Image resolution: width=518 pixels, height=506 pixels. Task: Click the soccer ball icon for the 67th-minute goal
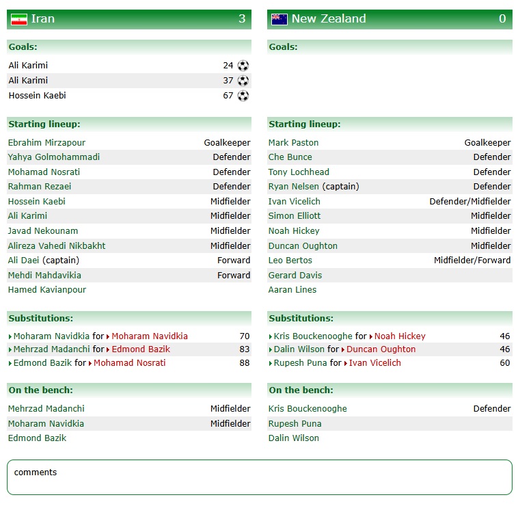(243, 96)
